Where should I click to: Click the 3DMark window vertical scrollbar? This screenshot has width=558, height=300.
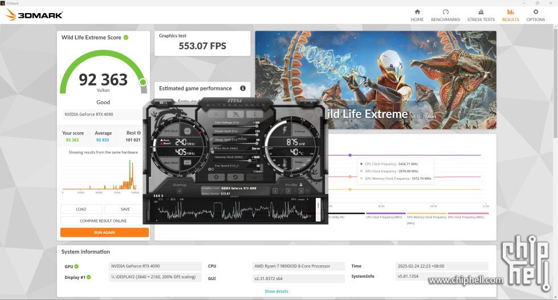point(555,82)
